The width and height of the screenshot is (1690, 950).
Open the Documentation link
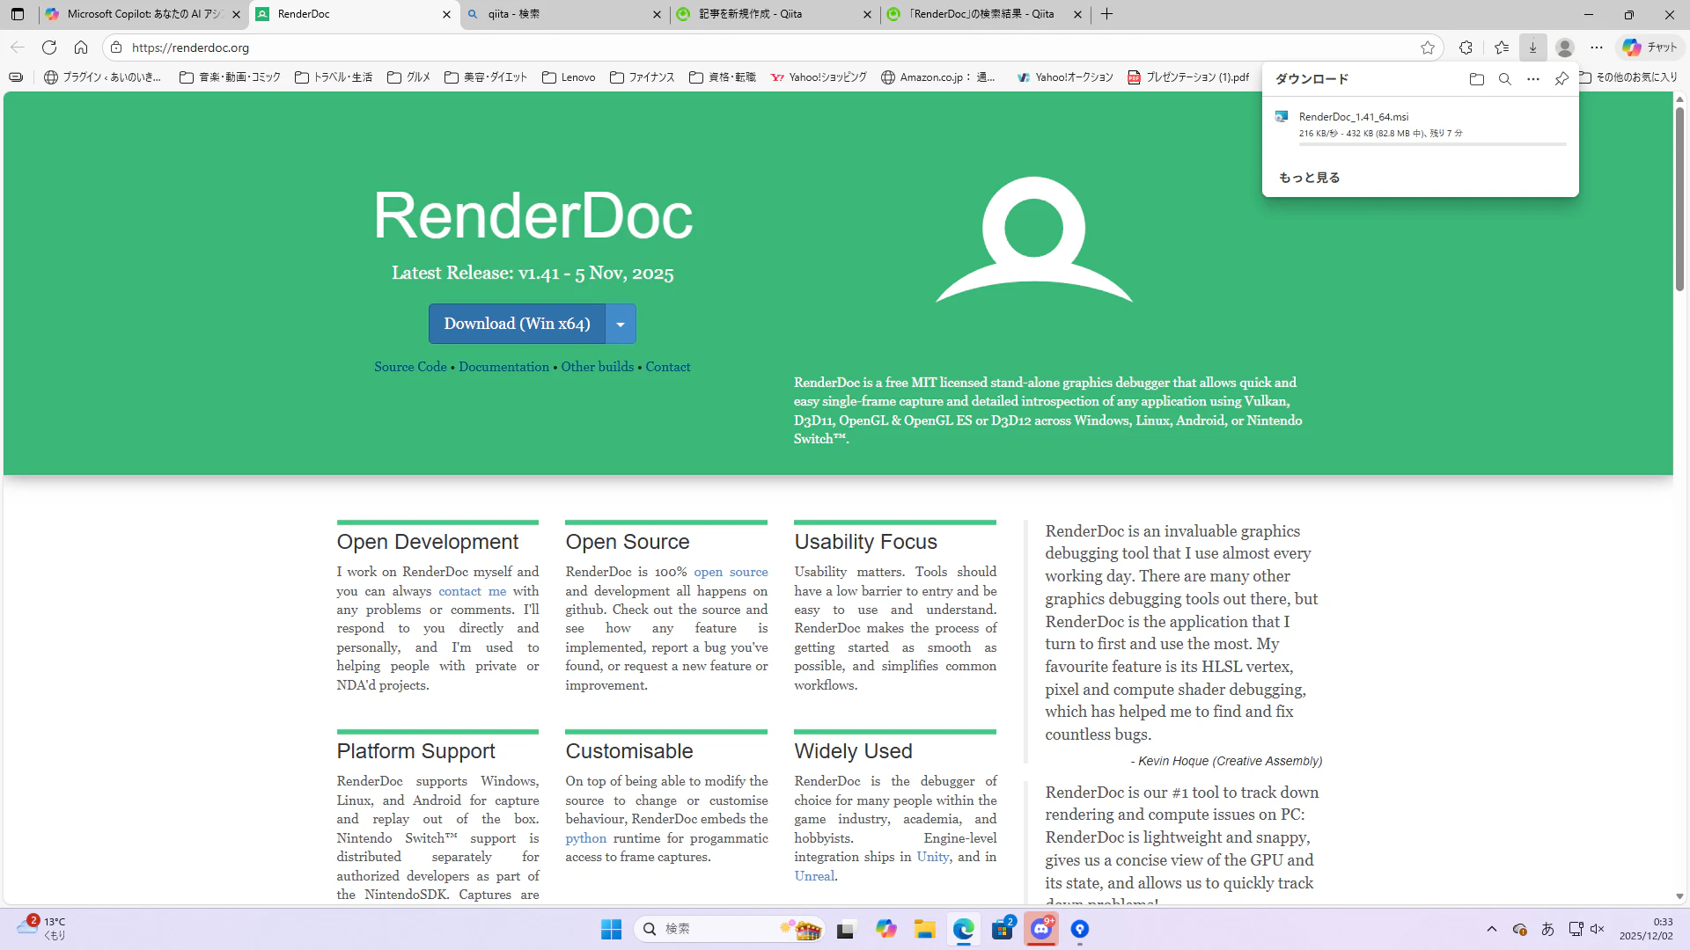tap(503, 367)
